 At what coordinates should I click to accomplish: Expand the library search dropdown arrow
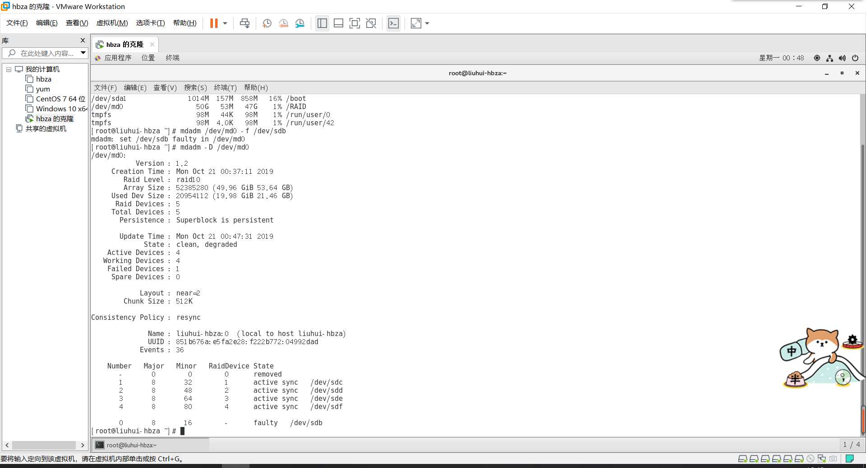(83, 53)
